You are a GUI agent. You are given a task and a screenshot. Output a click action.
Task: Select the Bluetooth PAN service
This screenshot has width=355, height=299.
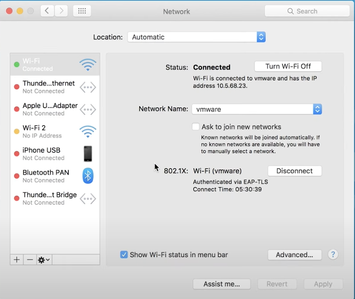(55, 176)
